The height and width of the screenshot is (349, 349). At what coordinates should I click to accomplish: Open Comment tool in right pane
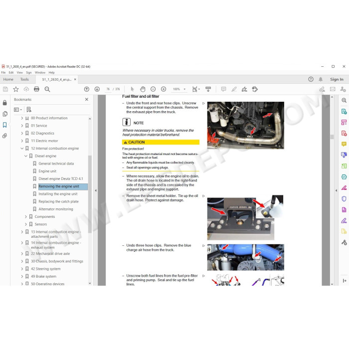(344, 144)
